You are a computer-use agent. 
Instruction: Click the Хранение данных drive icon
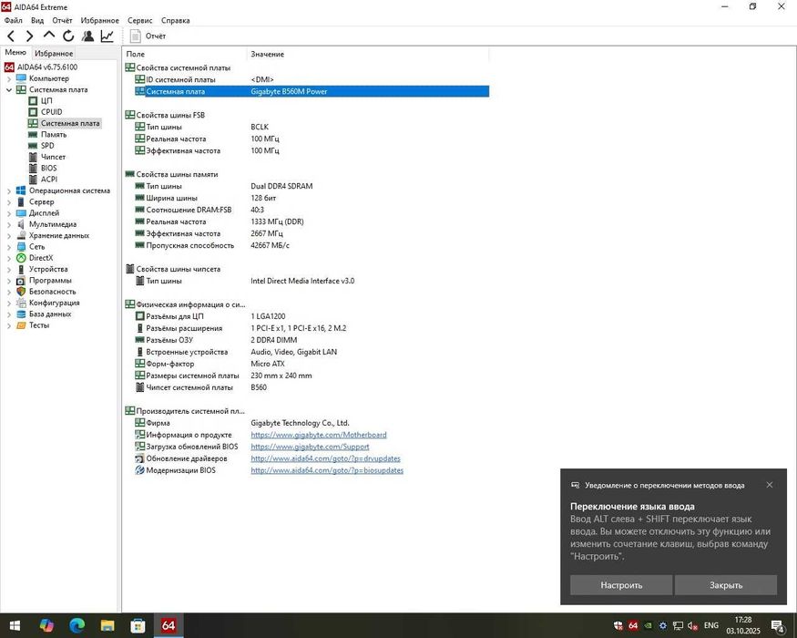tap(21, 235)
